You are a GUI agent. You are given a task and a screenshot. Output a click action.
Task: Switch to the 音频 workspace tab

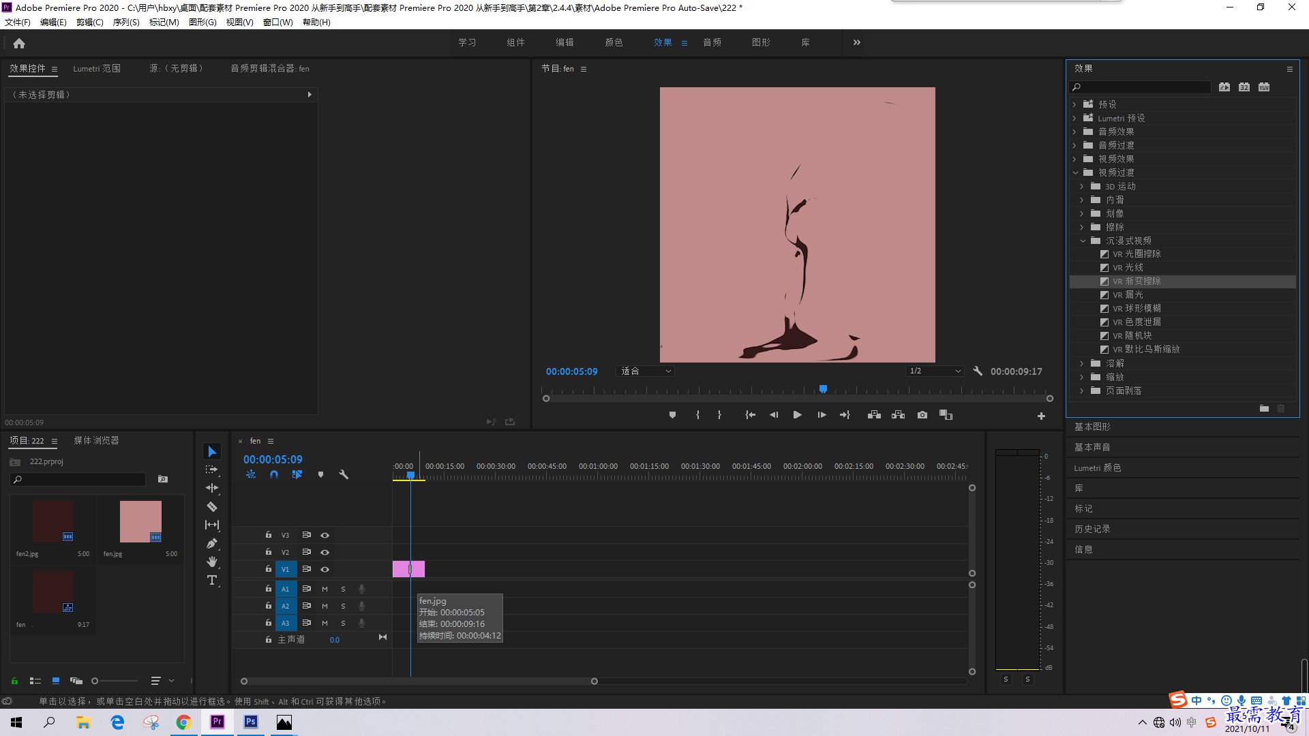712,43
